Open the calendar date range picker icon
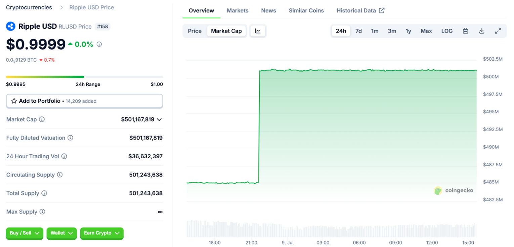 coord(466,31)
